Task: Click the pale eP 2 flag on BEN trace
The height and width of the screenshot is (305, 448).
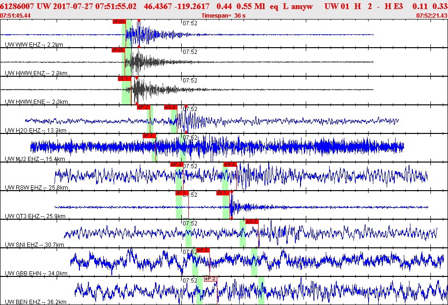Action: pyautogui.click(x=210, y=279)
